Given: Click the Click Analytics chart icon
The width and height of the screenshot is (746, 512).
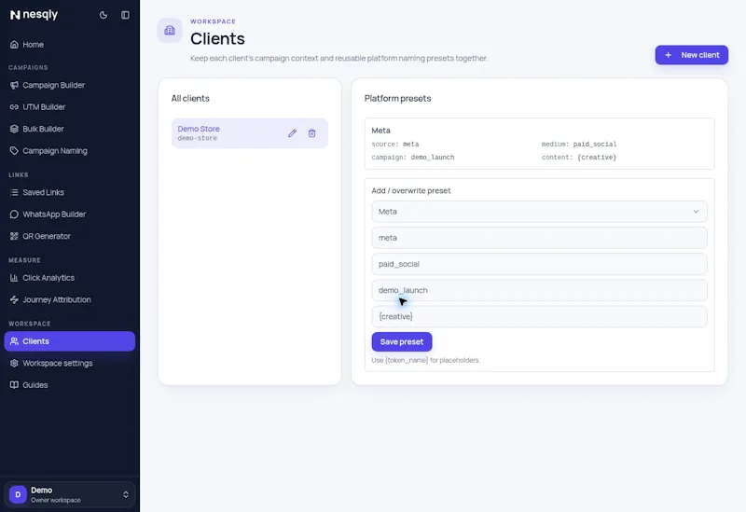Looking at the screenshot, I should click(14, 278).
